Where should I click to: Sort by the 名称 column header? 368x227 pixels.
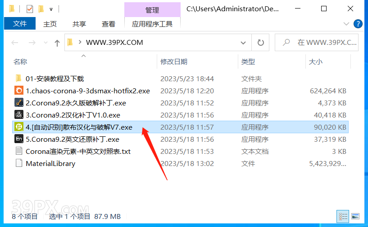(20, 62)
